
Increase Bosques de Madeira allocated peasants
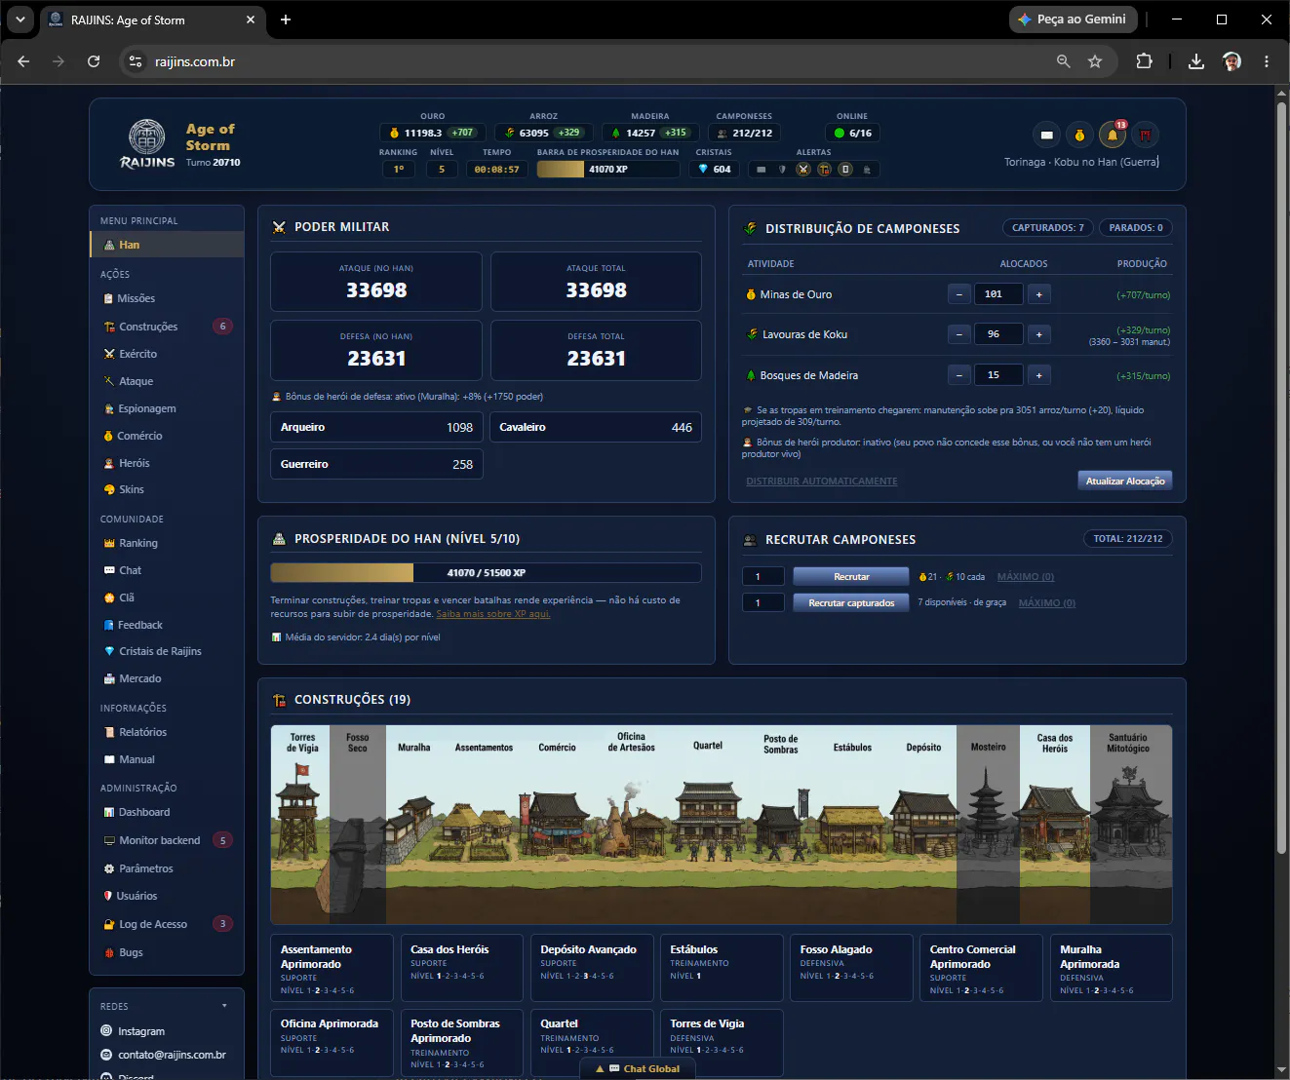[x=1038, y=375]
